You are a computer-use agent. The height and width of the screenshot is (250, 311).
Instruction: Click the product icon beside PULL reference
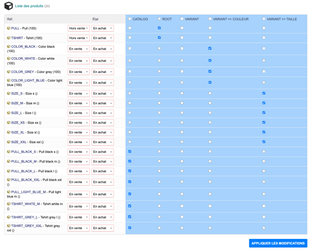8,28
